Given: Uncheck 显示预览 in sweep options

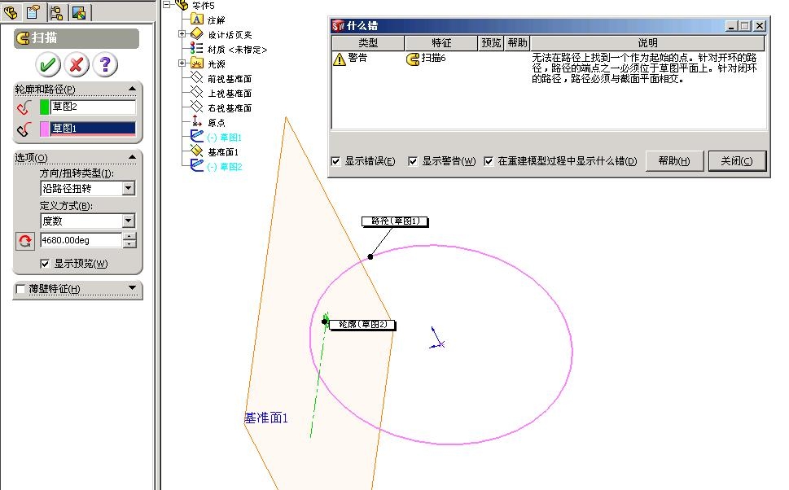Looking at the screenshot, I should [45, 263].
